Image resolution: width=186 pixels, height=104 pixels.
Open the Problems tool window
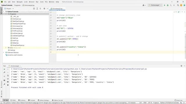(22, 100)
